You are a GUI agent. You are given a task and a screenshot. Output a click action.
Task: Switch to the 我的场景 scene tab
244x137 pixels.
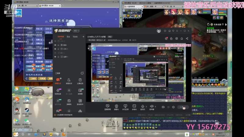[x=61, y=37]
